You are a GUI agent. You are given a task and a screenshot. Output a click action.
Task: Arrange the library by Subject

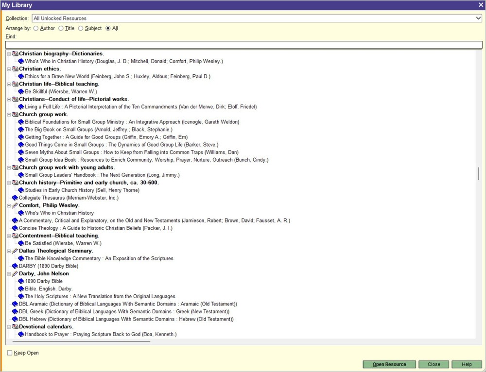point(81,28)
